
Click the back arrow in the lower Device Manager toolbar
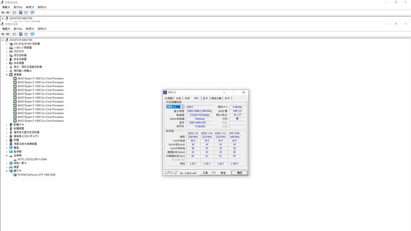tap(3, 34)
